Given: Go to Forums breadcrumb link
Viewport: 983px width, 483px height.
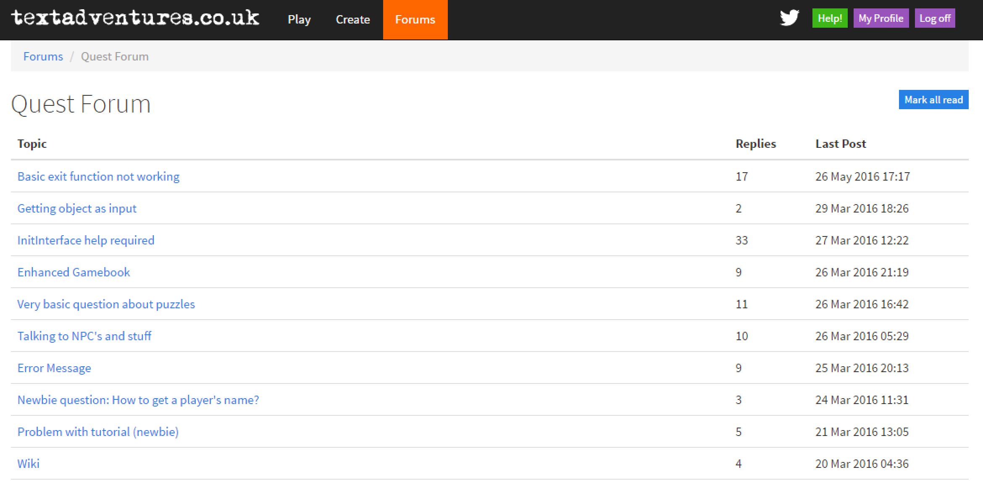Looking at the screenshot, I should [x=43, y=56].
